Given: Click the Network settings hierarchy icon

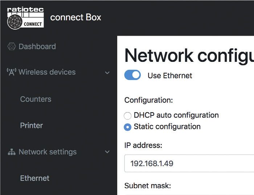Looking at the screenshot, I should 12,152.
